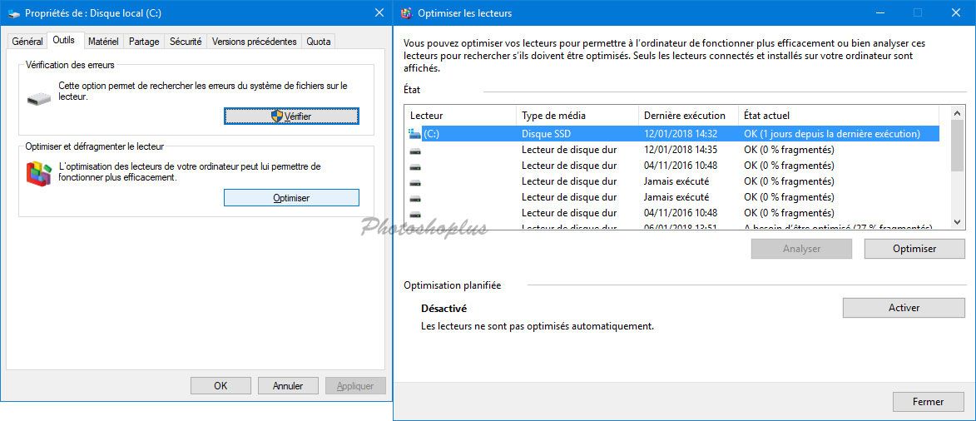Select the third drive icon in list
The height and width of the screenshot is (421, 976).
pos(414,166)
